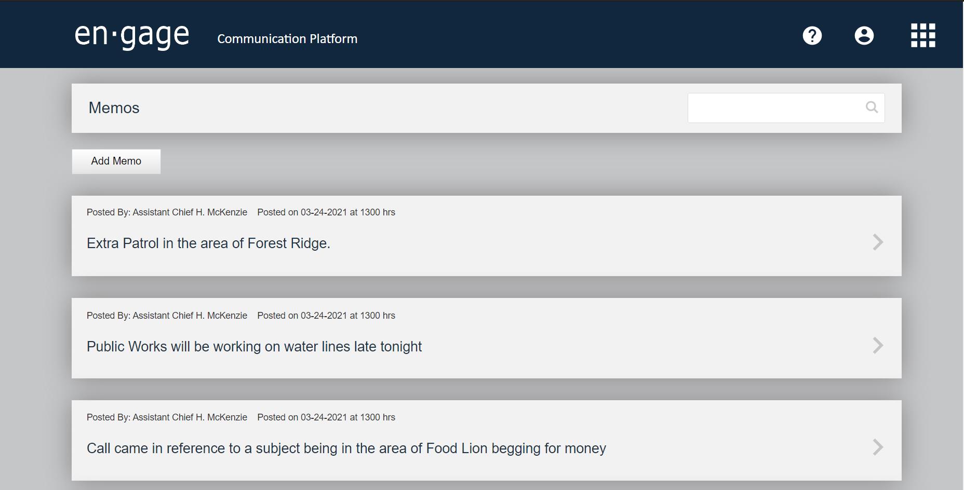Click the user account profile icon
Image resolution: width=964 pixels, height=490 pixels.
[864, 36]
